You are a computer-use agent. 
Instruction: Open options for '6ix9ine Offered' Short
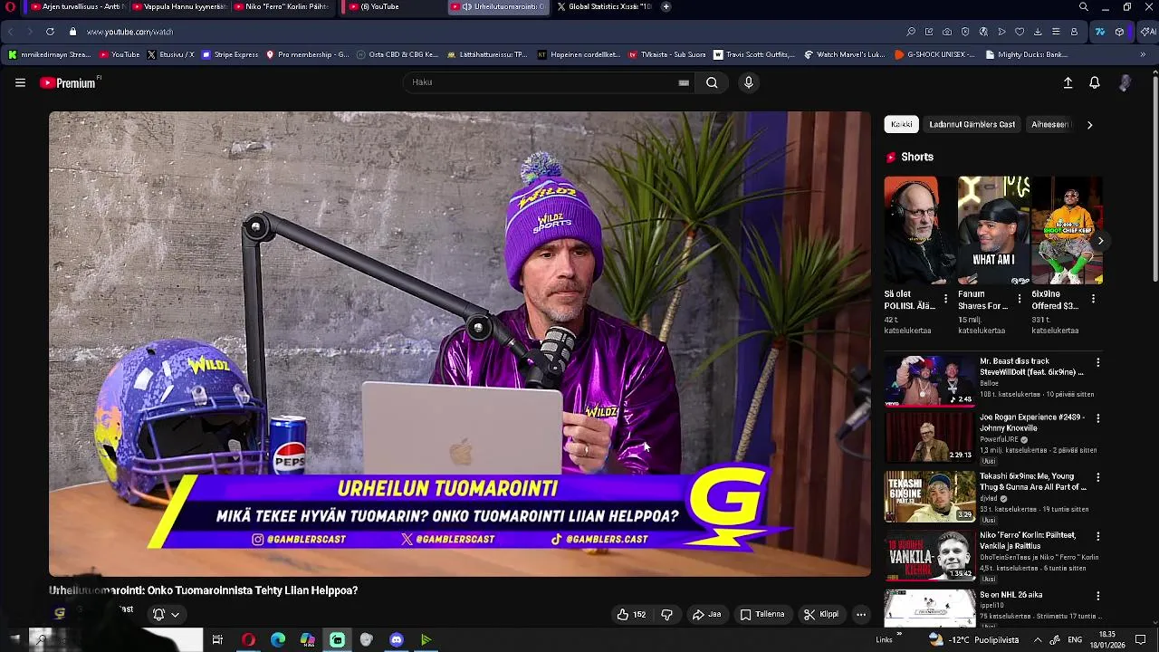[x=1093, y=299]
